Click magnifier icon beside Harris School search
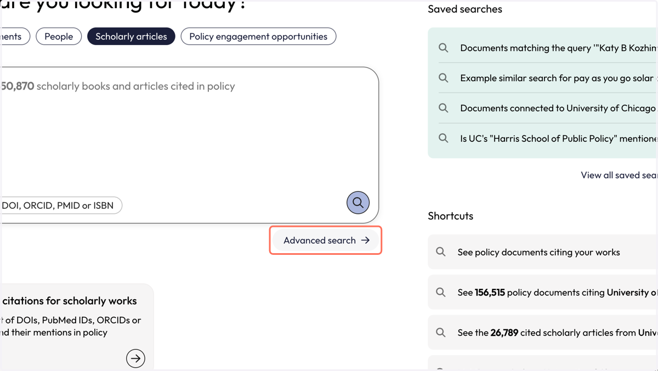Image resolution: width=658 pixels, height=371 pixels. [444, 138]
